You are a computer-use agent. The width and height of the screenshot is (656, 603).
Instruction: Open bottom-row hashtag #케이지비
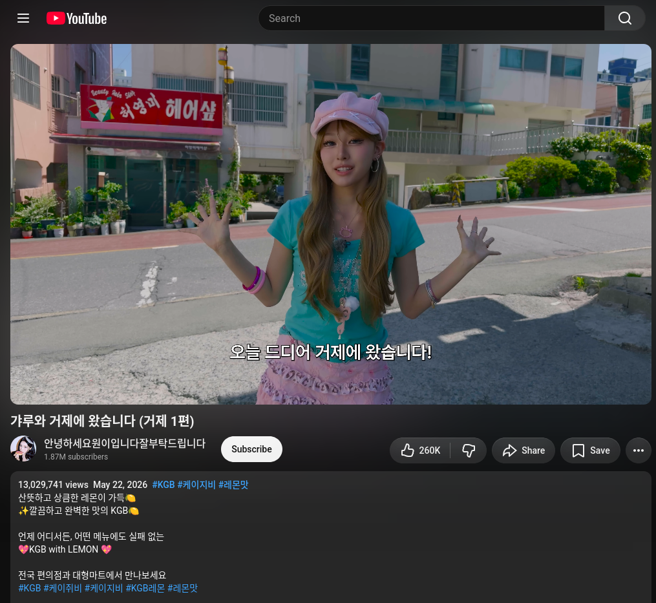[x=104, y=588]
